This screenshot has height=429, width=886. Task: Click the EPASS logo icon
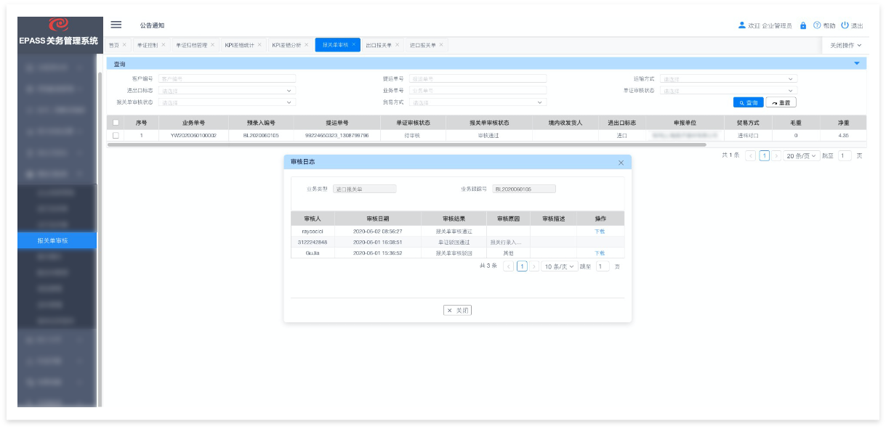(x=57, y=25)
